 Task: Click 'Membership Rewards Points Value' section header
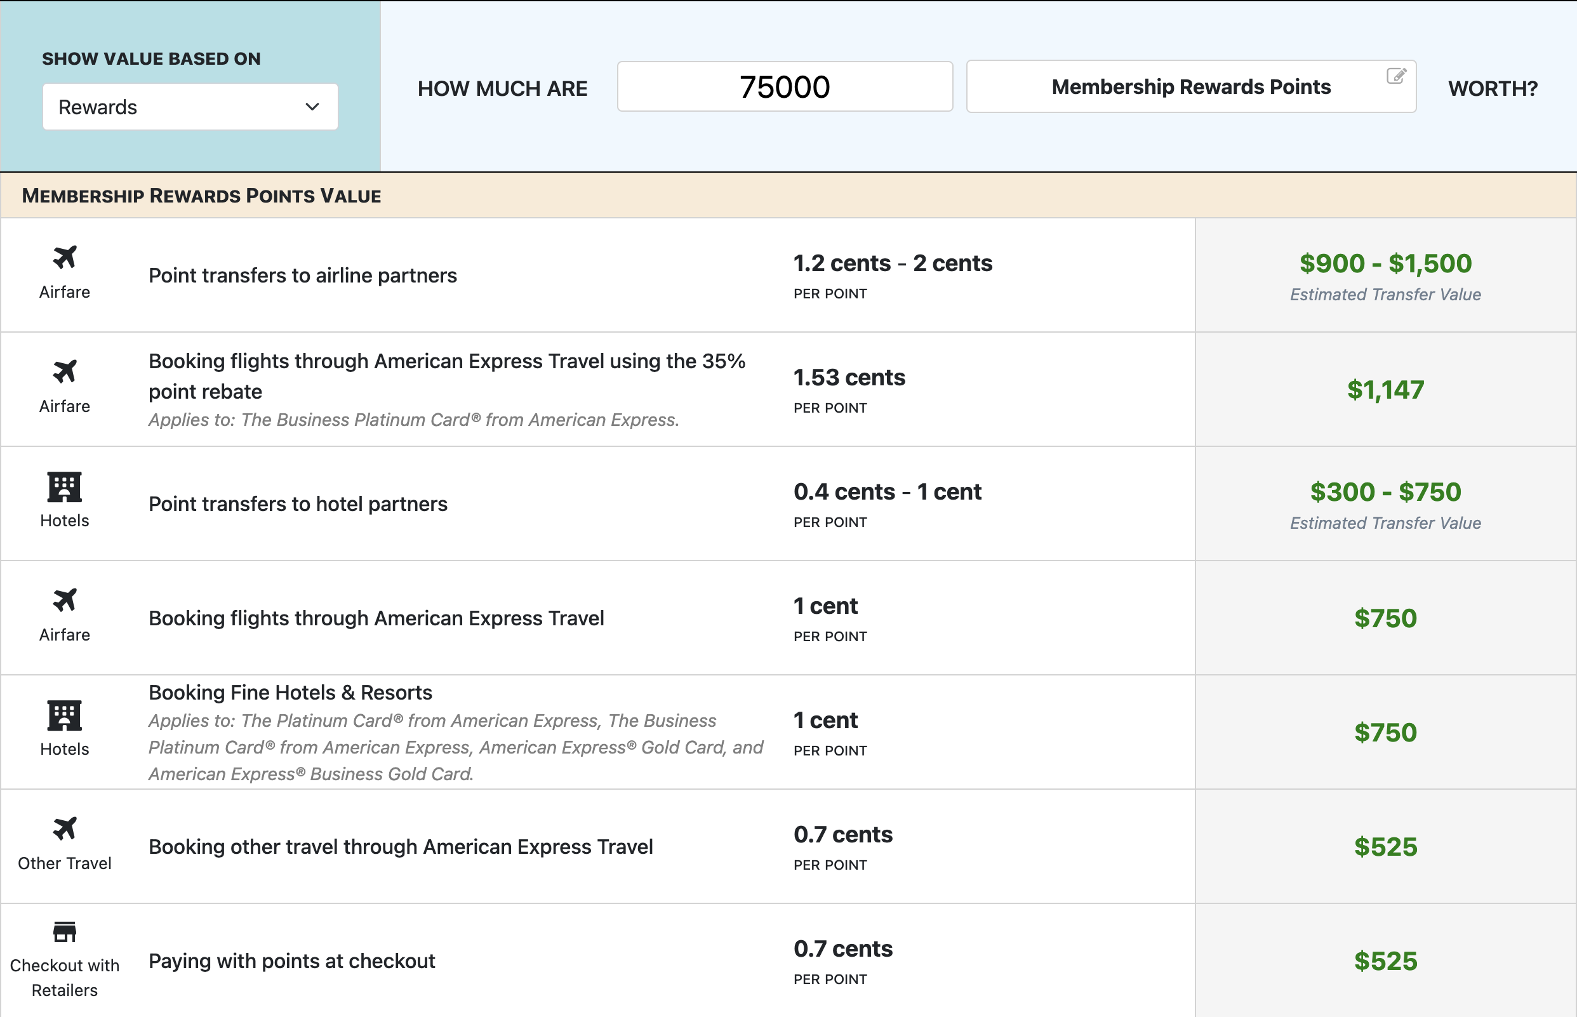(201, 196)
